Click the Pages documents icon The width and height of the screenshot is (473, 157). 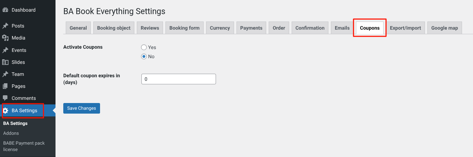[5, 86]
